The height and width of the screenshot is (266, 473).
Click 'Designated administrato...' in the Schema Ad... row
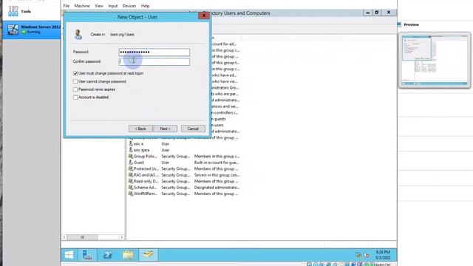[217, 187]
